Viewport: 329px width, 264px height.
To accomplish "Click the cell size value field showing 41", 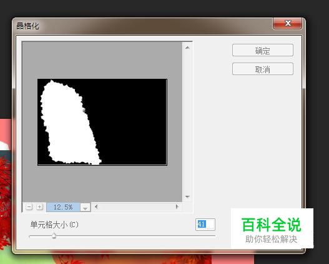I will (205, 225).
